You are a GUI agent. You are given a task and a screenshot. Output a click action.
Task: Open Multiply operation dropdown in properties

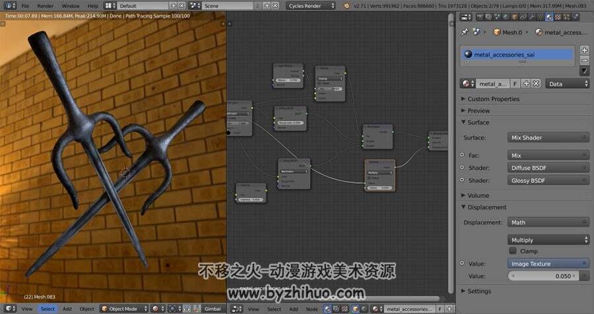548,240
